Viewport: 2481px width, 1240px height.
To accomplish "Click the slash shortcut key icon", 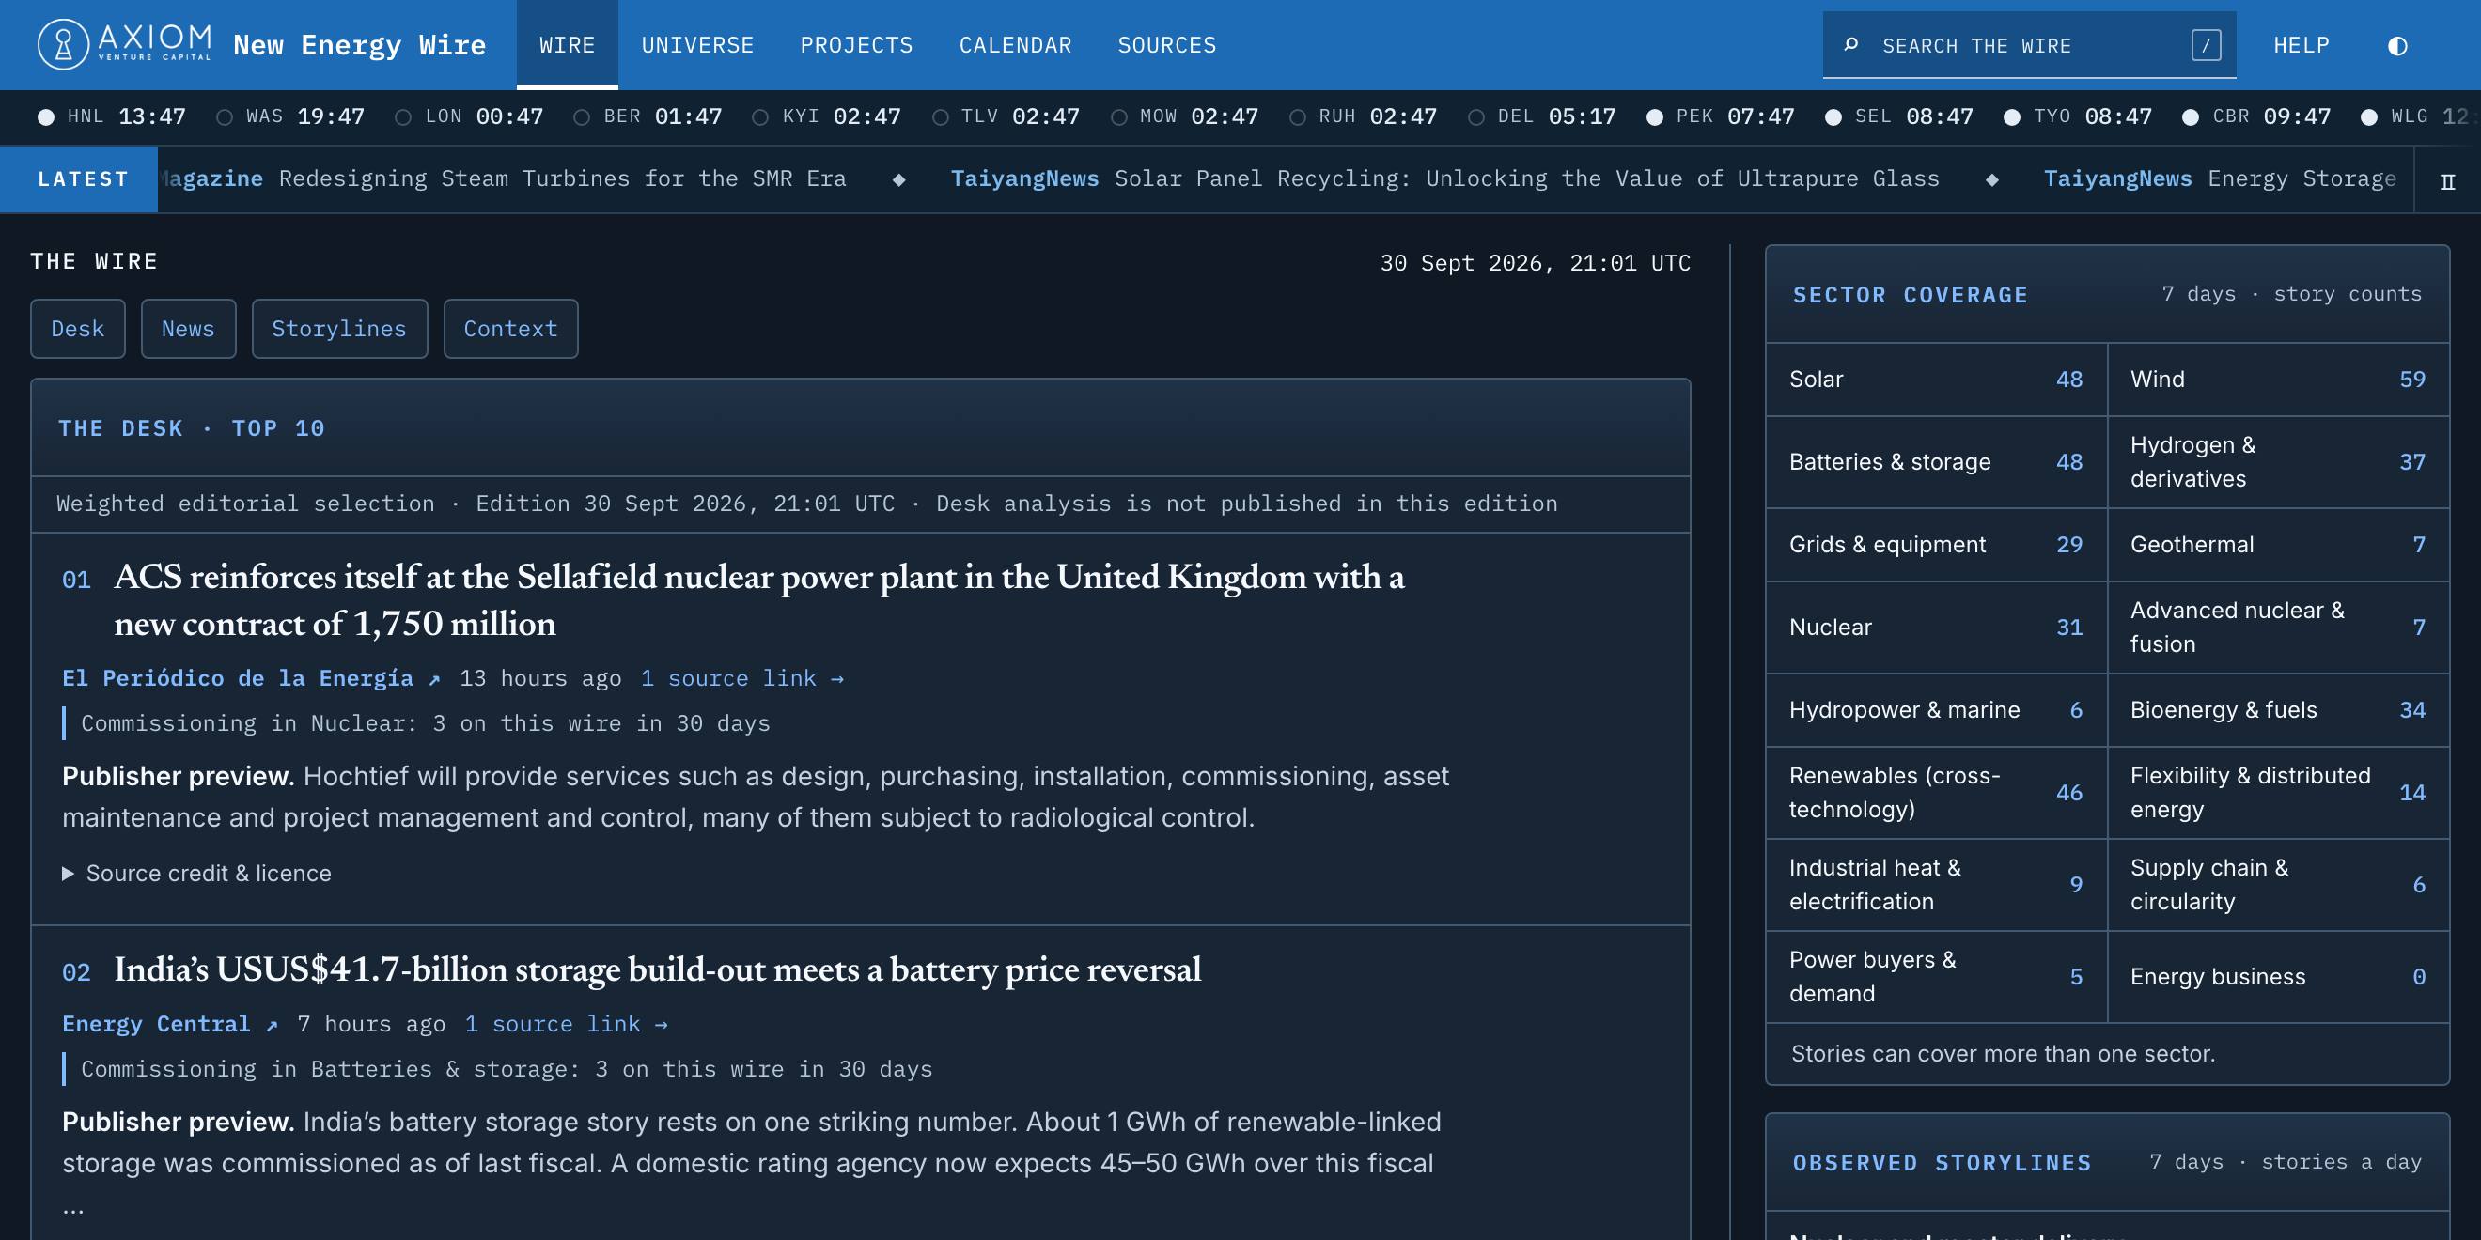I will click(x=2206, y=45).
